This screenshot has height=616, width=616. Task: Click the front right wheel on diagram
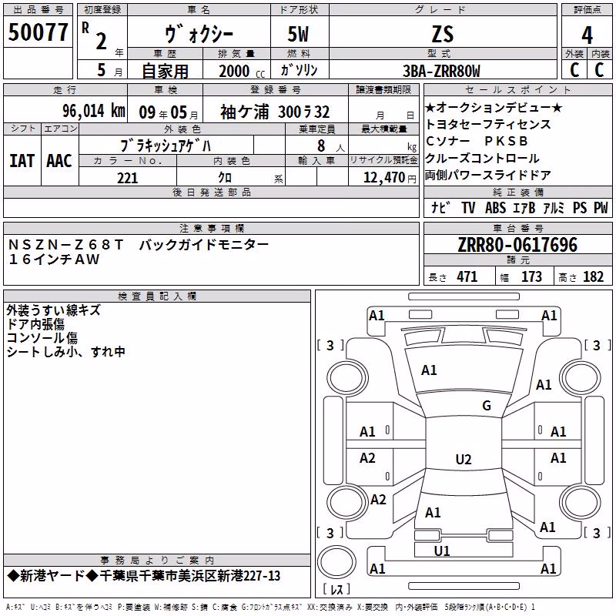581,378
